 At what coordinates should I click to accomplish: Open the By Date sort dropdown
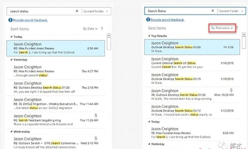[90, 29]
